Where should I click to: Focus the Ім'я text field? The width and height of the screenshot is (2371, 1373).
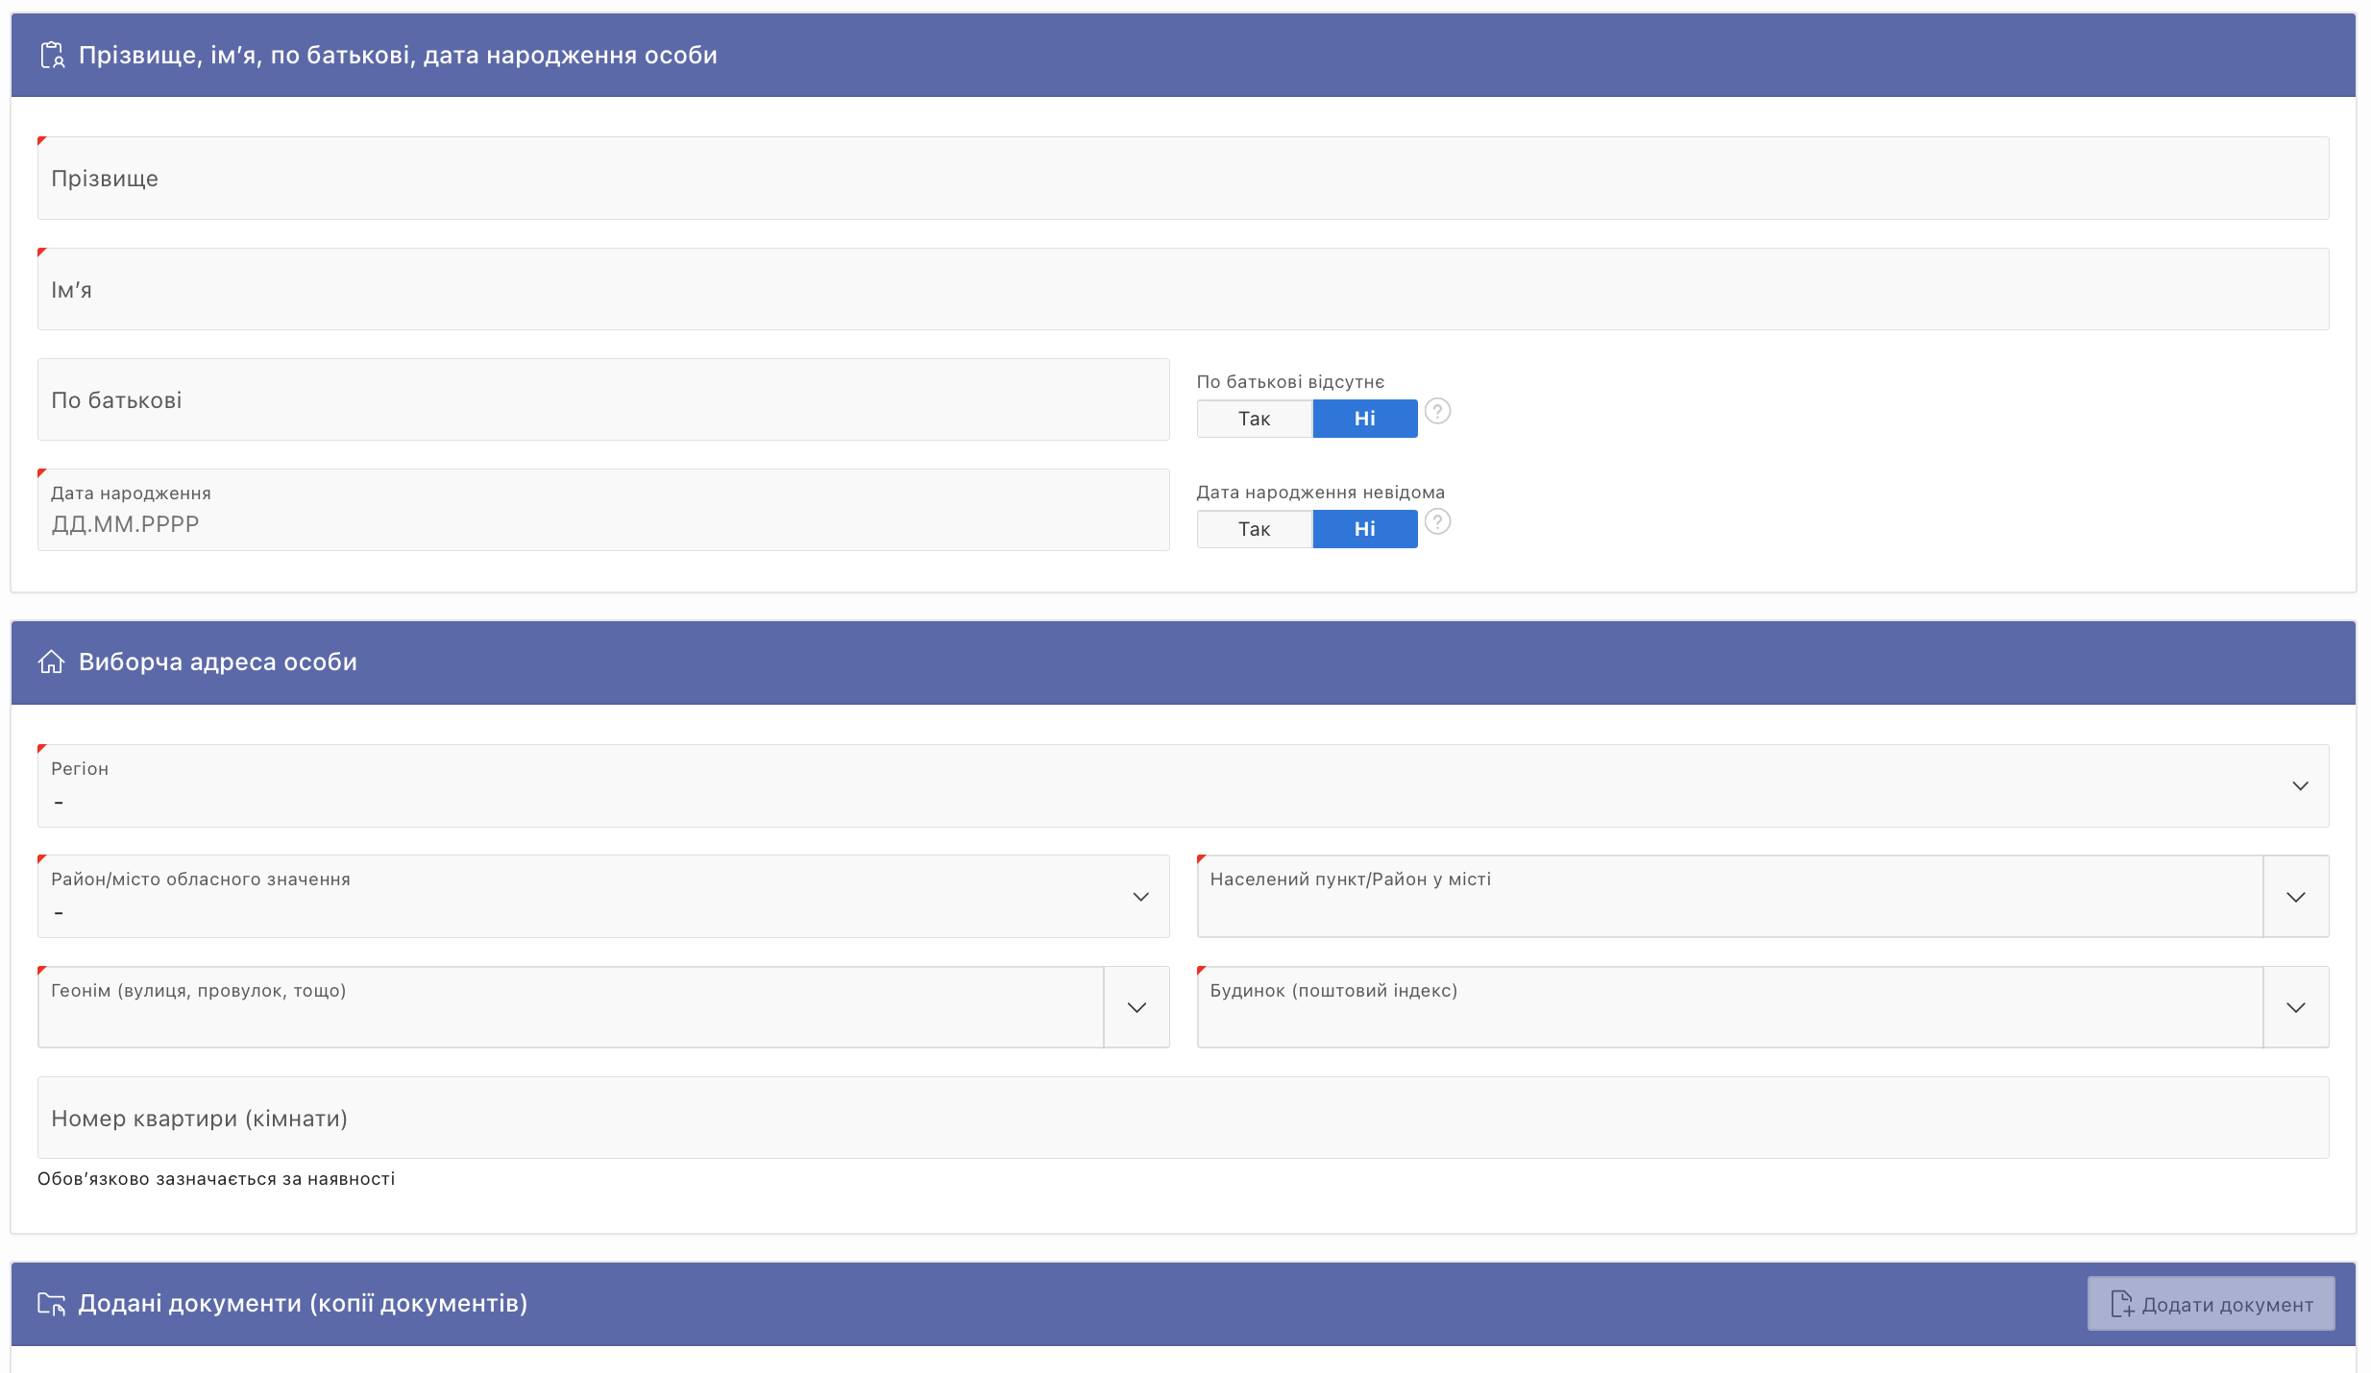tap(1182, 290)
